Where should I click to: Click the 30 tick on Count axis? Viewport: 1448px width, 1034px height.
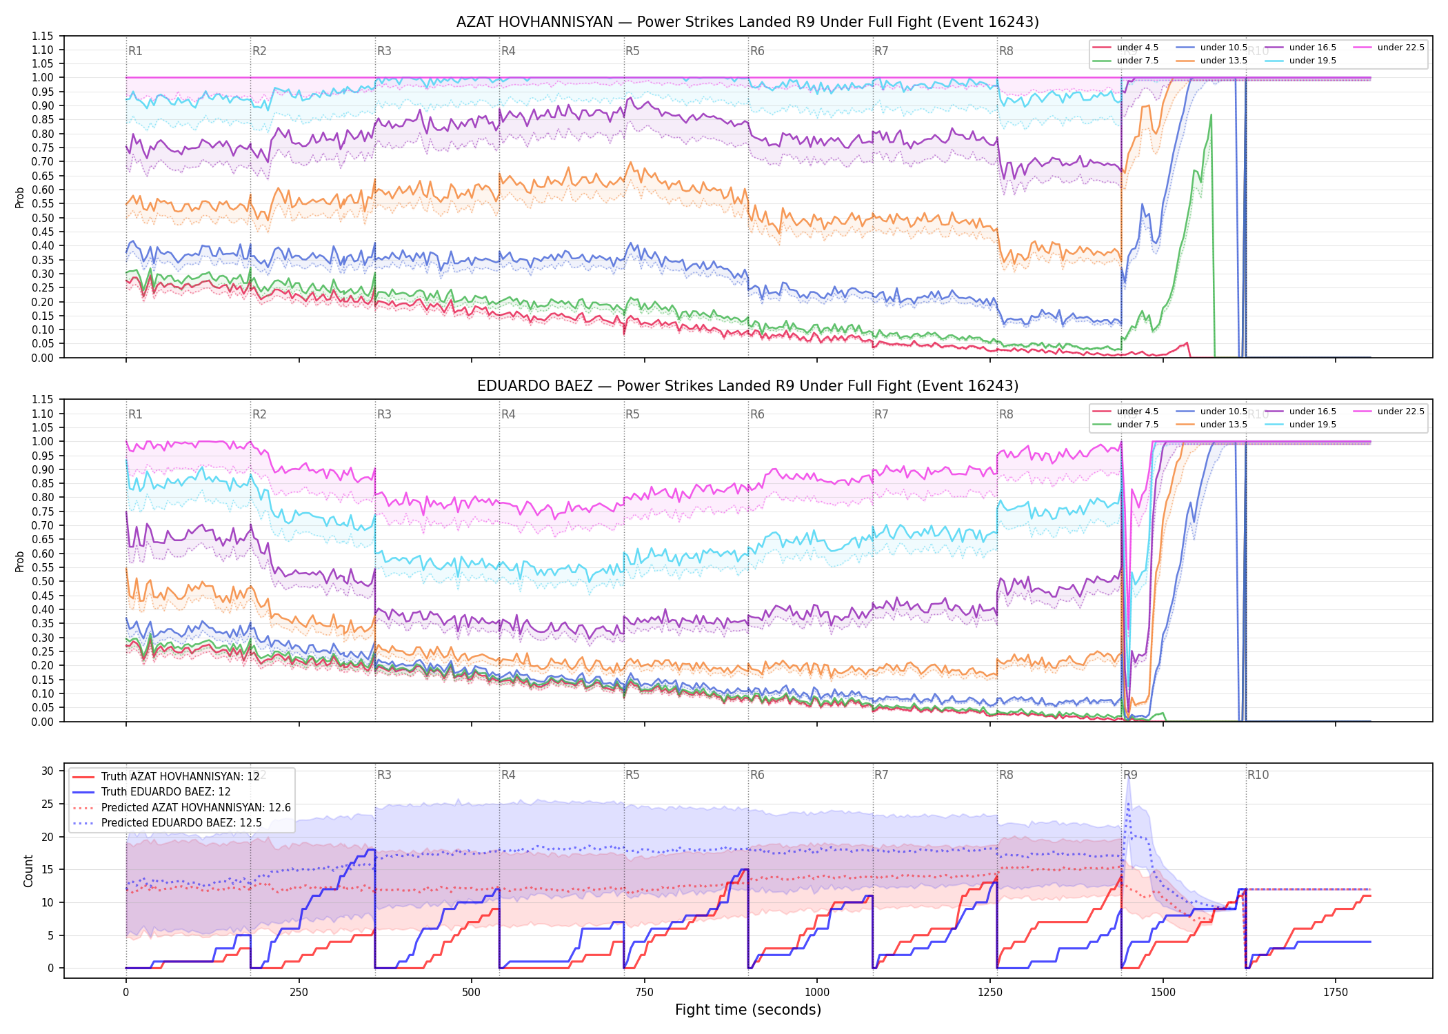point(48,771)
